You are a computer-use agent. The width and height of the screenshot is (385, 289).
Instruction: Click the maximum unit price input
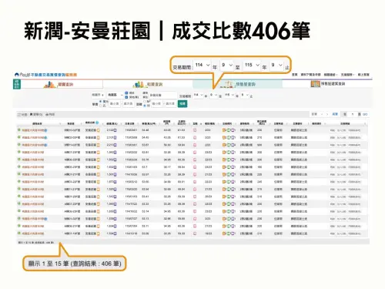(128, 103)
